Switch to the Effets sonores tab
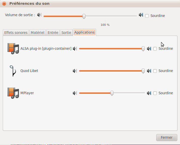 coord(16,33)
